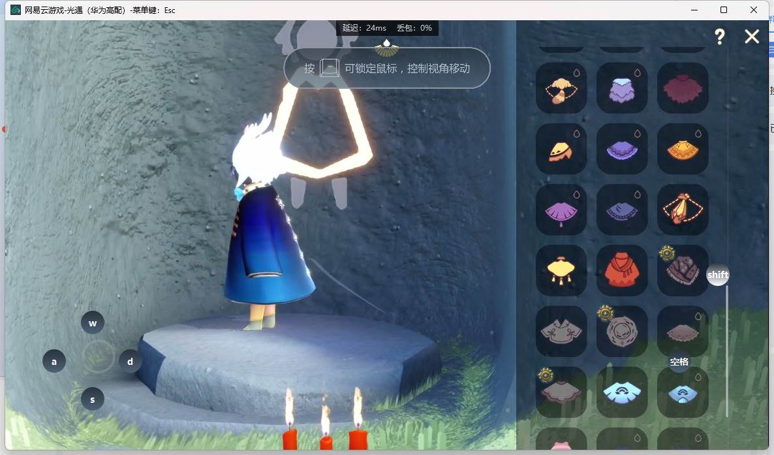Image resolution: width=774 pixels, height=455 pixels.
Task: Click the on-screen S movement key
Action: [92, 399]
